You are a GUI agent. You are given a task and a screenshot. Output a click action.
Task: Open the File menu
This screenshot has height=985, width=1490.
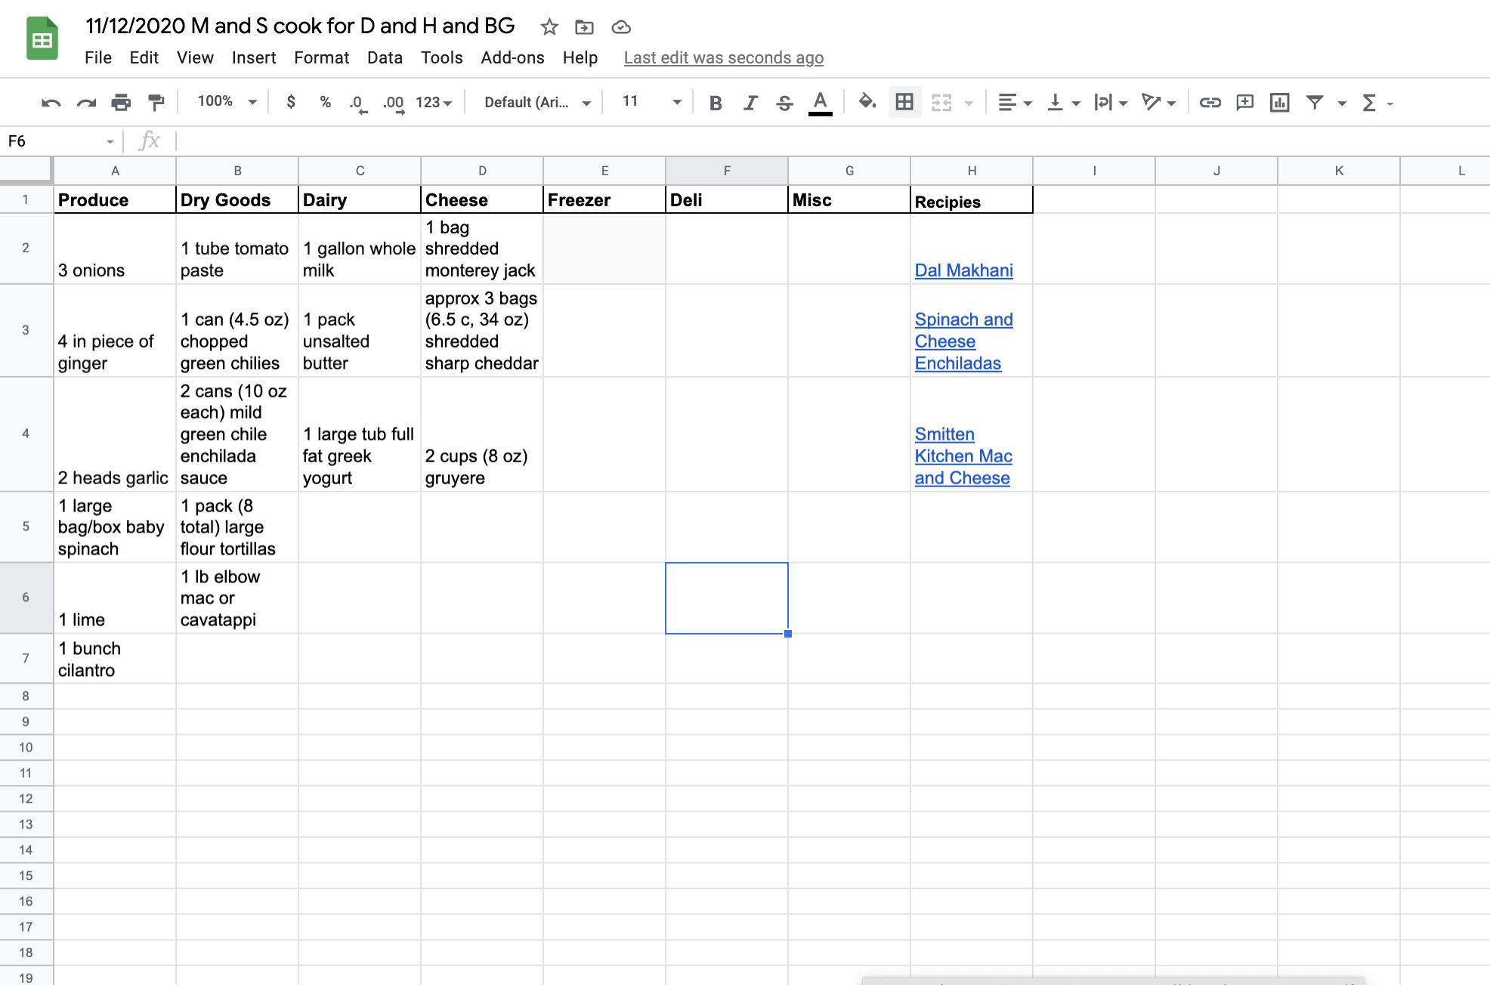[98, 57]
